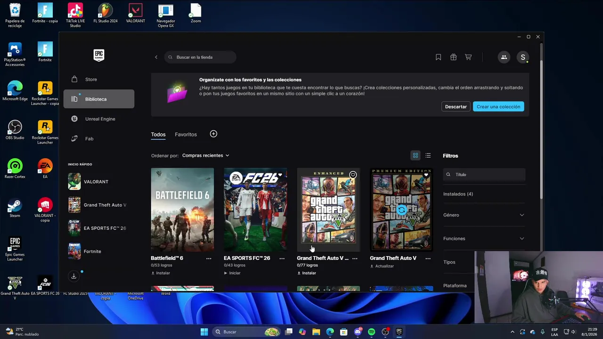The height and width of the screenshot is (339, 603).
Task: Open Grand Theft Auto V three-dot menu
Action: point(428,258)
